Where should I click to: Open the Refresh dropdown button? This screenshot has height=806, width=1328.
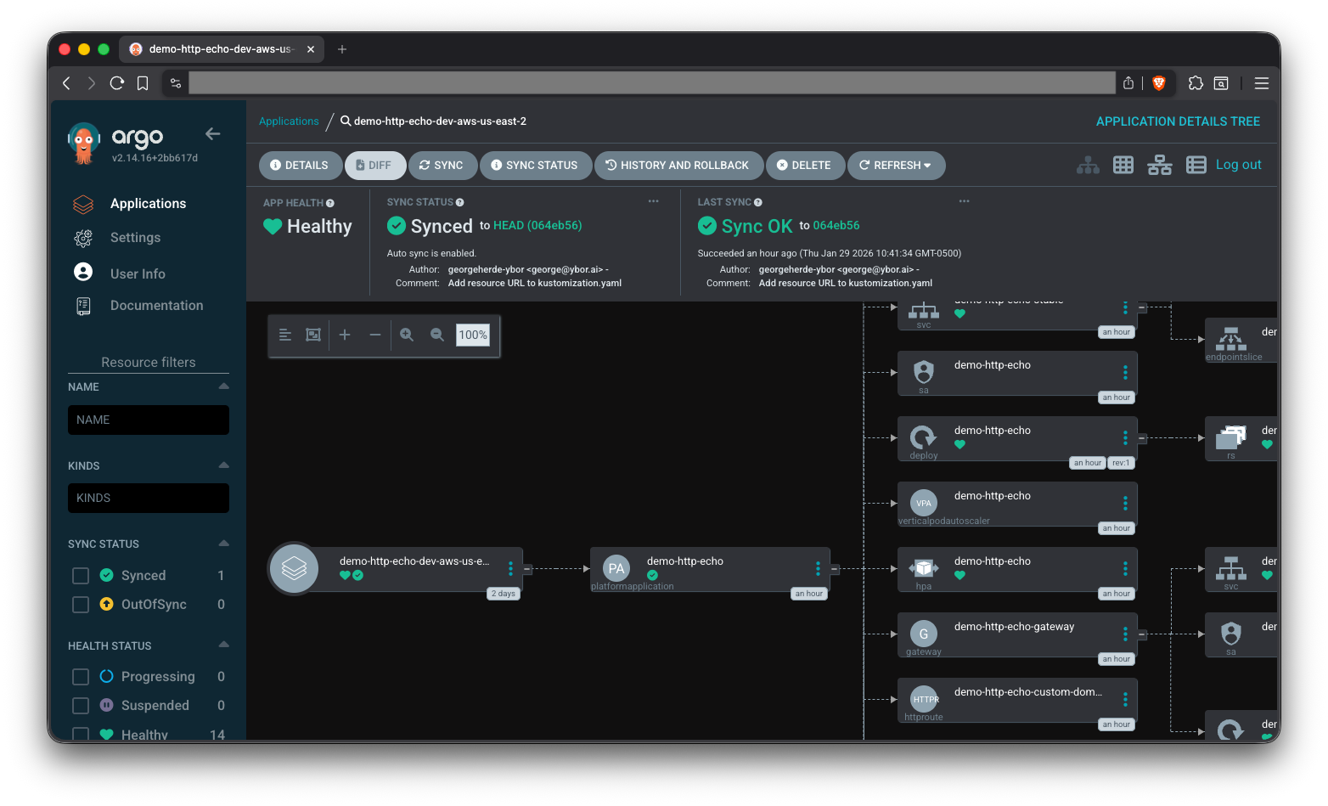896,166
